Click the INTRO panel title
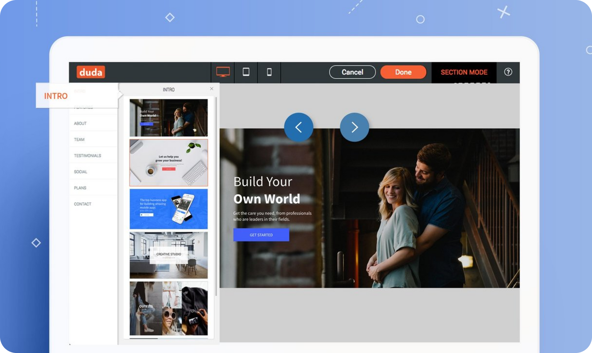The height and width of the screenshot is (353, 592). point(169,90)
